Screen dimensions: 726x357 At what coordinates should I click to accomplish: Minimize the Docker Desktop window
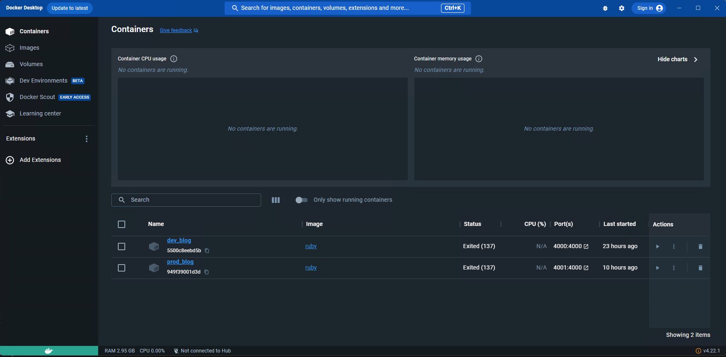(x=679, y=8)
